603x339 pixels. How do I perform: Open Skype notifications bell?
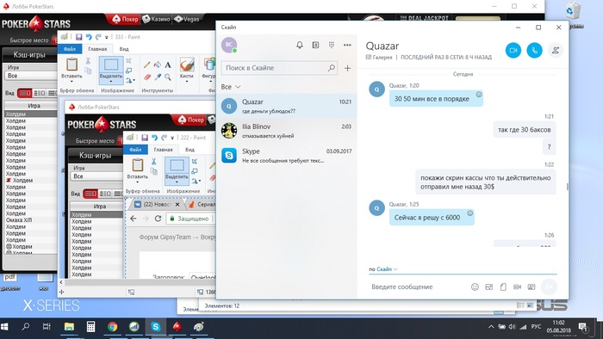[x=300, y=45]
